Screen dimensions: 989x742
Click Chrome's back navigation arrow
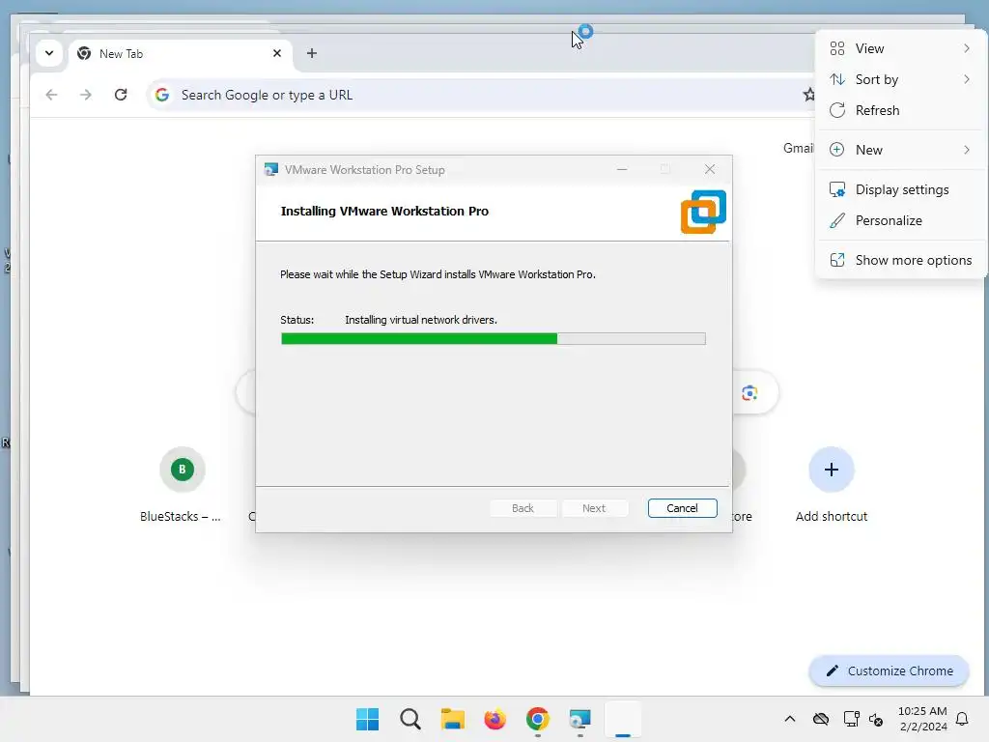[52, 96]
